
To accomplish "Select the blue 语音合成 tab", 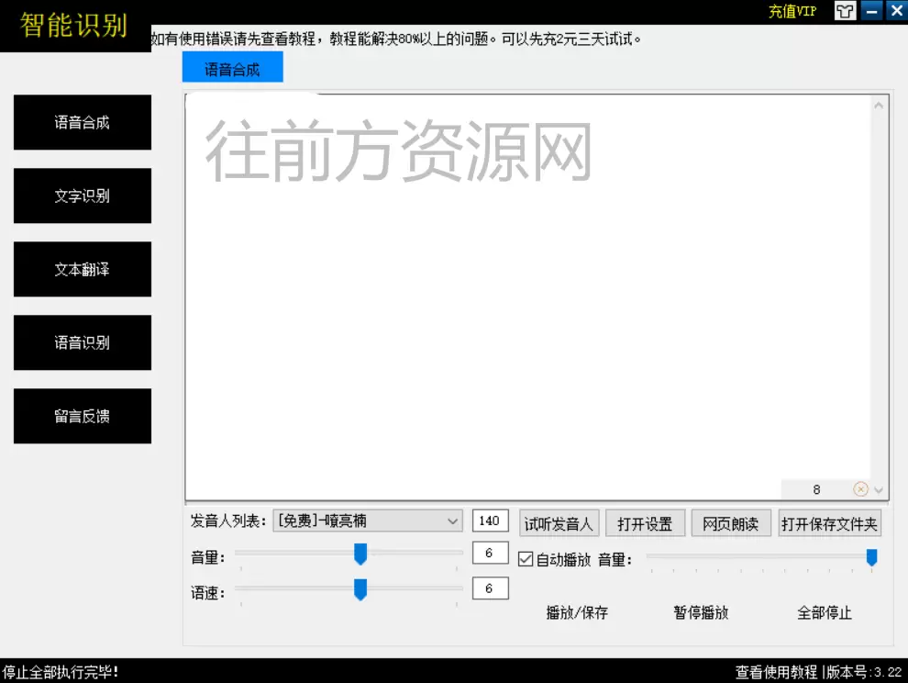I will coord(232,67).
